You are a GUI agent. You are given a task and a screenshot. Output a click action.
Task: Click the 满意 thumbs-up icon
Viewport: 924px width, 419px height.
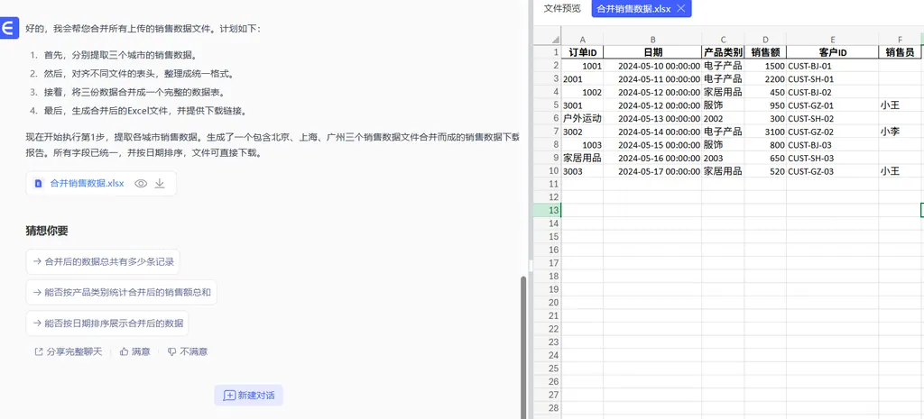click(125, 351)
